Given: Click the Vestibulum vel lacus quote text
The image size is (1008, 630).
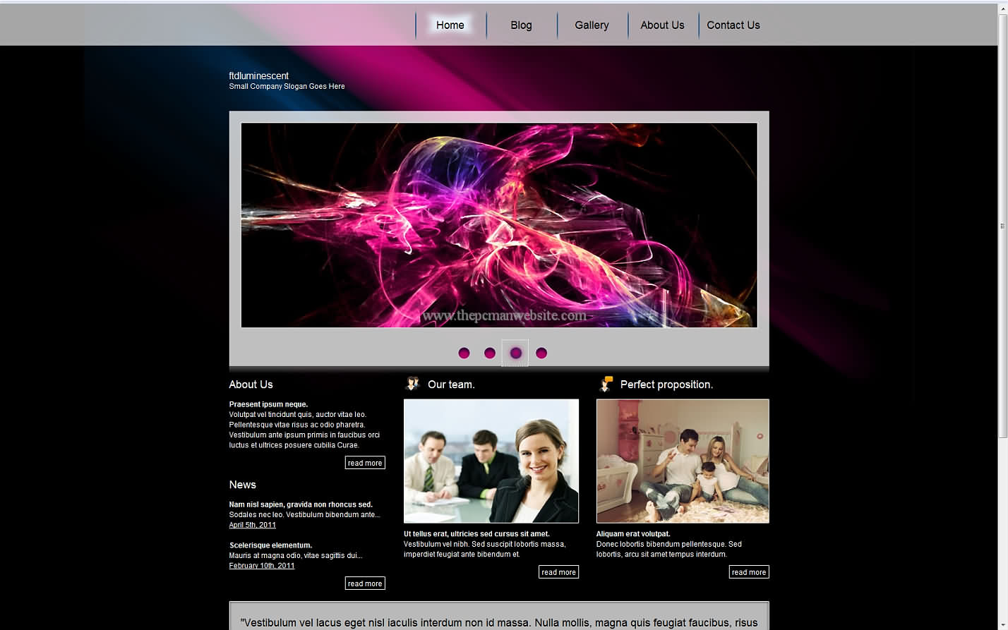Looking at the screenshot, I should [x=499, y=623].
